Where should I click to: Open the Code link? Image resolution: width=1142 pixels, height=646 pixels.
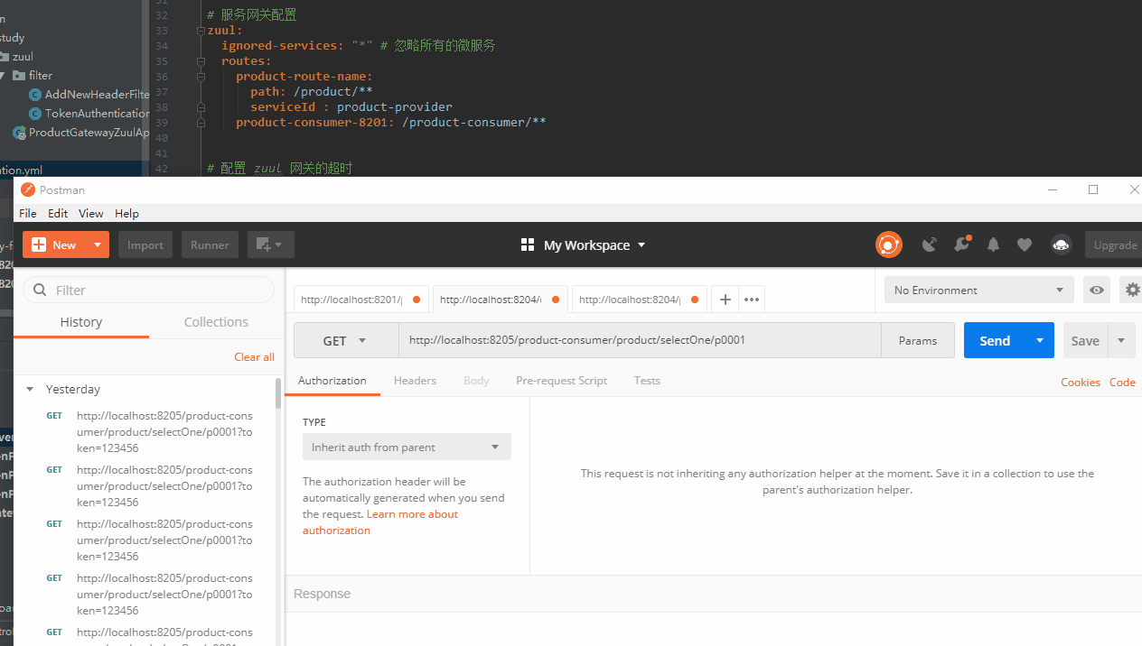point(1122,382)
